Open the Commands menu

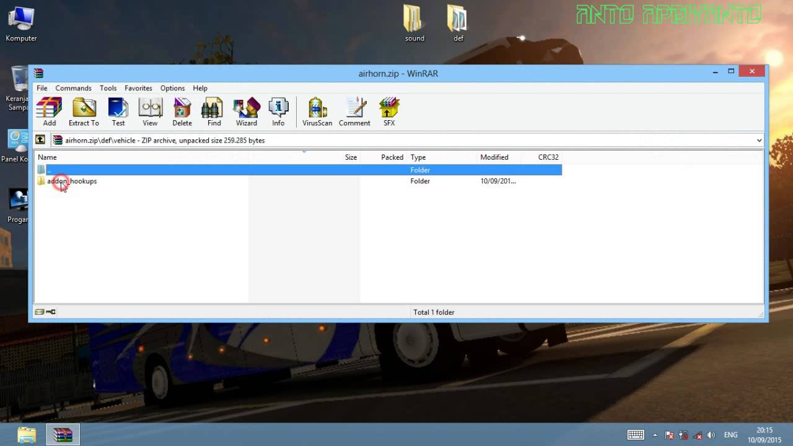point(73,88)
